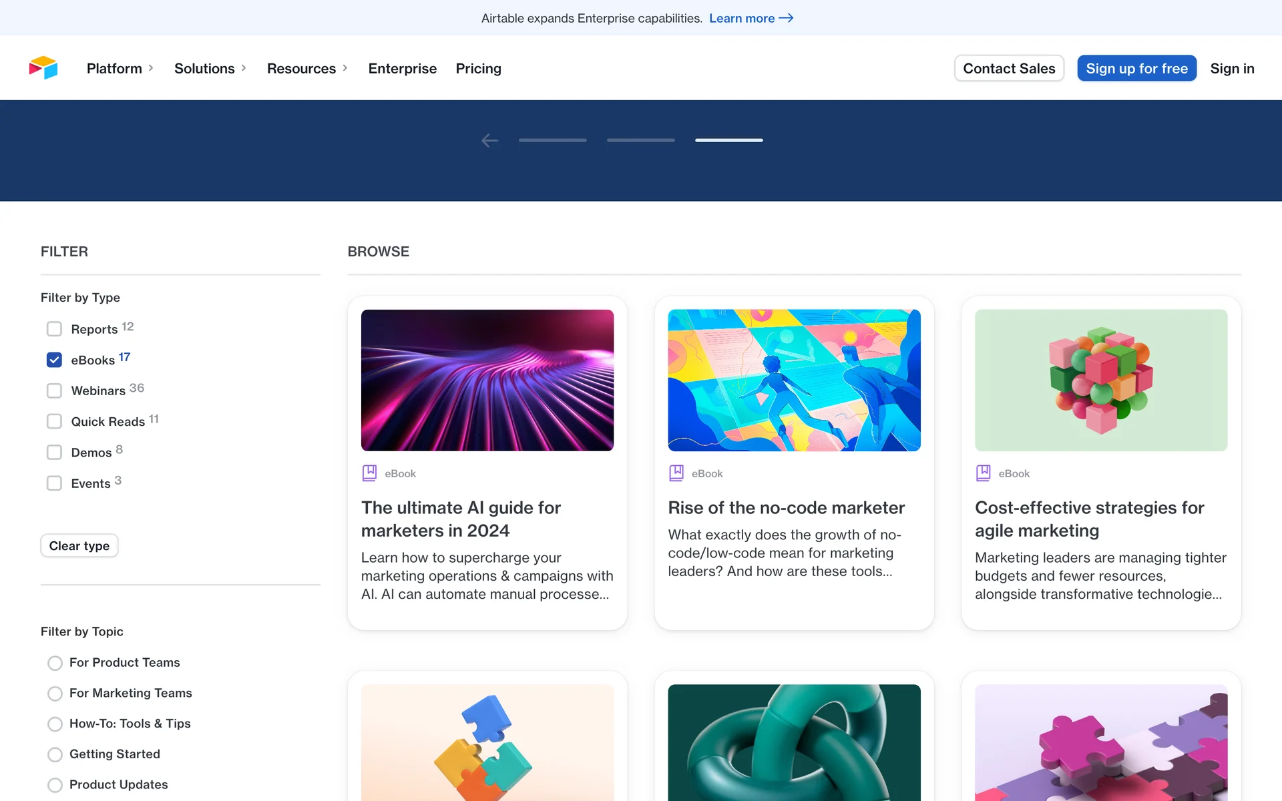Check the Quick Reads checkbox
1282x801 pixels.
click(x=54, y=421)
